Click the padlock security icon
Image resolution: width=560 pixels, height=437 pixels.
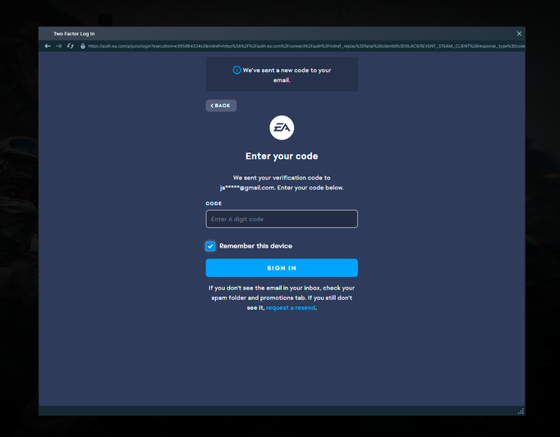tap(82, 46)
